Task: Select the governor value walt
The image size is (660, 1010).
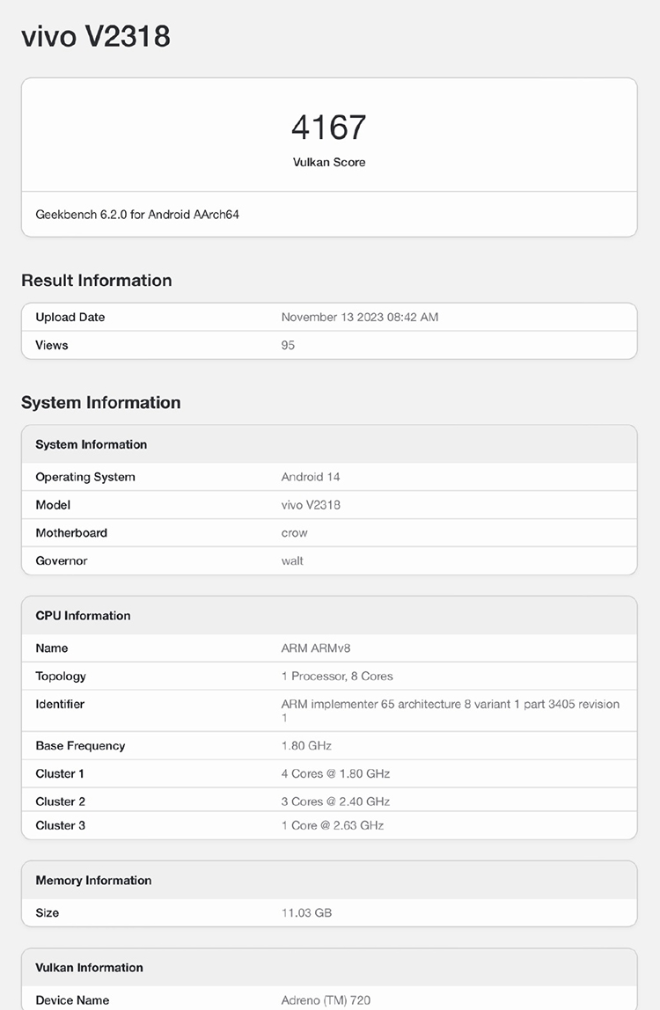Action: 292,561
